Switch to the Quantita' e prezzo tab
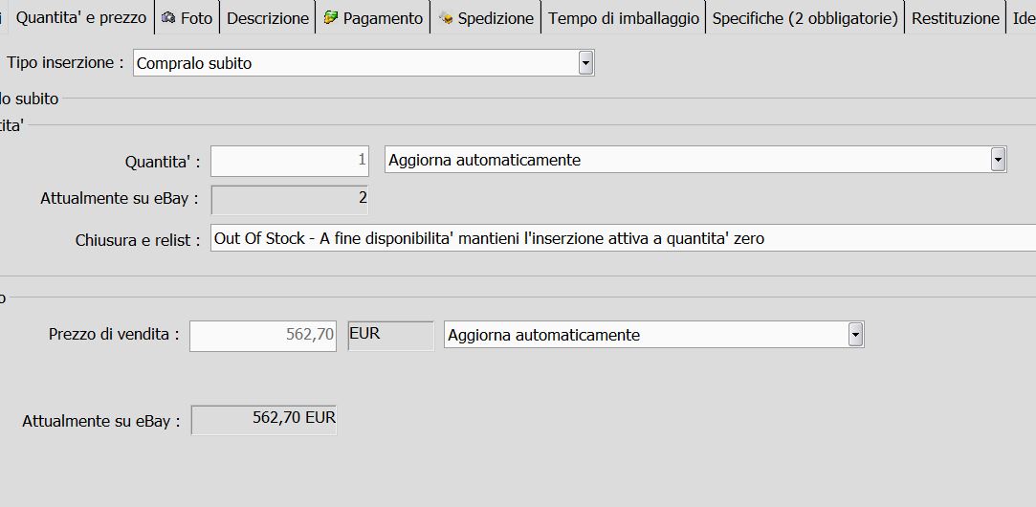1036x507 pixels. pyautogui.click(x=81, y=17)
